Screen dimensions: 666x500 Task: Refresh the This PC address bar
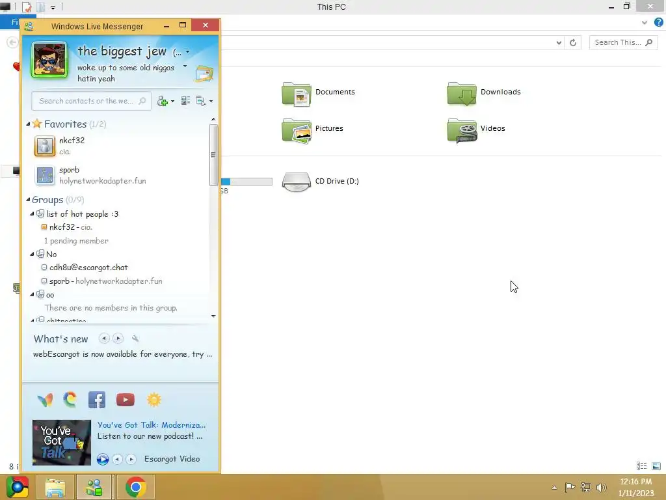(573, 42)
